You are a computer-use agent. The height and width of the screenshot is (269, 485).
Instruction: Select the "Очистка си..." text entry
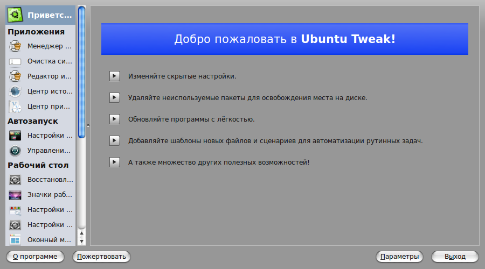click(50, 61)
